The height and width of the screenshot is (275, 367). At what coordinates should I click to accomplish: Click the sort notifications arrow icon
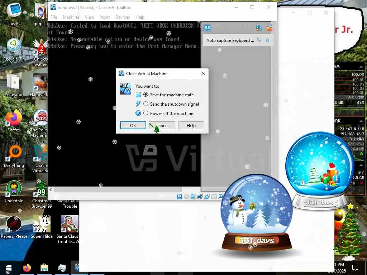pos(259,28)
